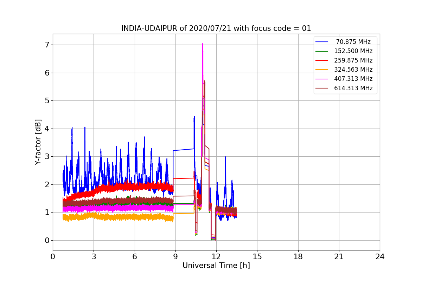Click the red line sample in legend
Screen dimensions: 422x281
[322, 60]
